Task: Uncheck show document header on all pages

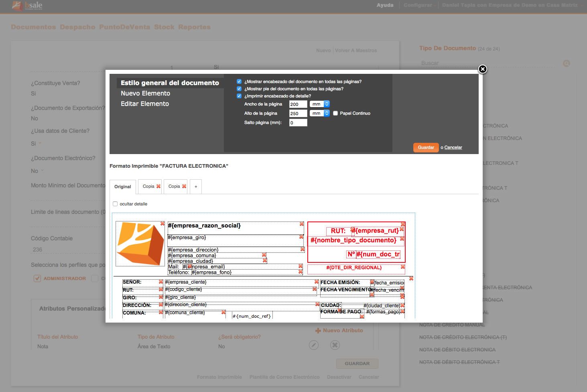Action: [239, 81]
